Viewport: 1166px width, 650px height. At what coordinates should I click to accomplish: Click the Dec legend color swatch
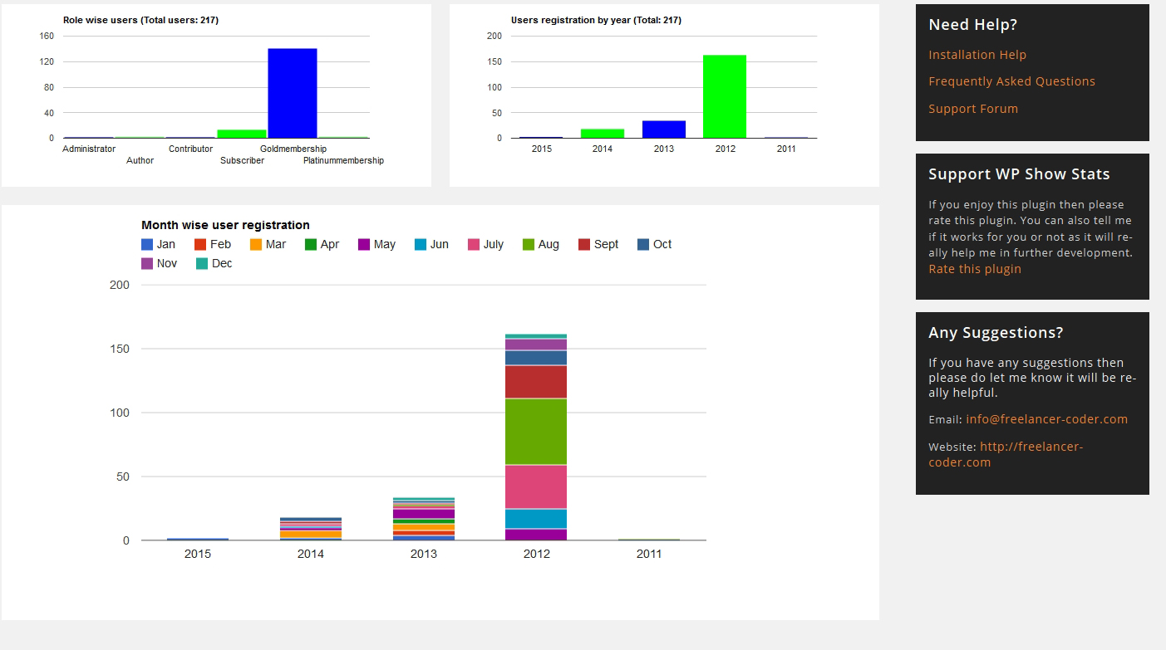click(202, 263)
